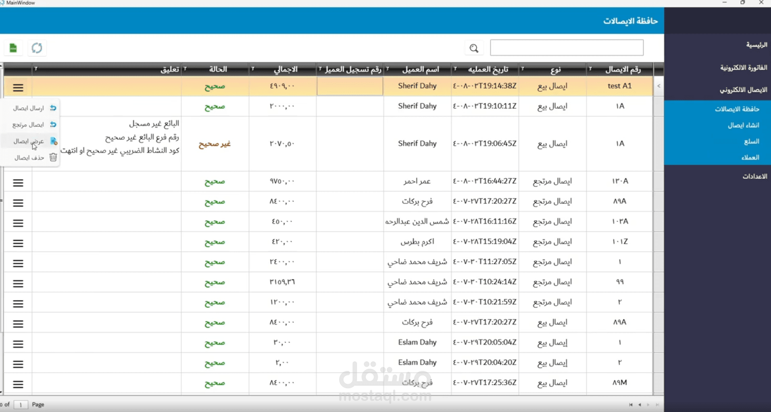Viewport: 771px width, 412px height.
Task: Sort by the الحالة column header
Action: click(x=218, y=69)
